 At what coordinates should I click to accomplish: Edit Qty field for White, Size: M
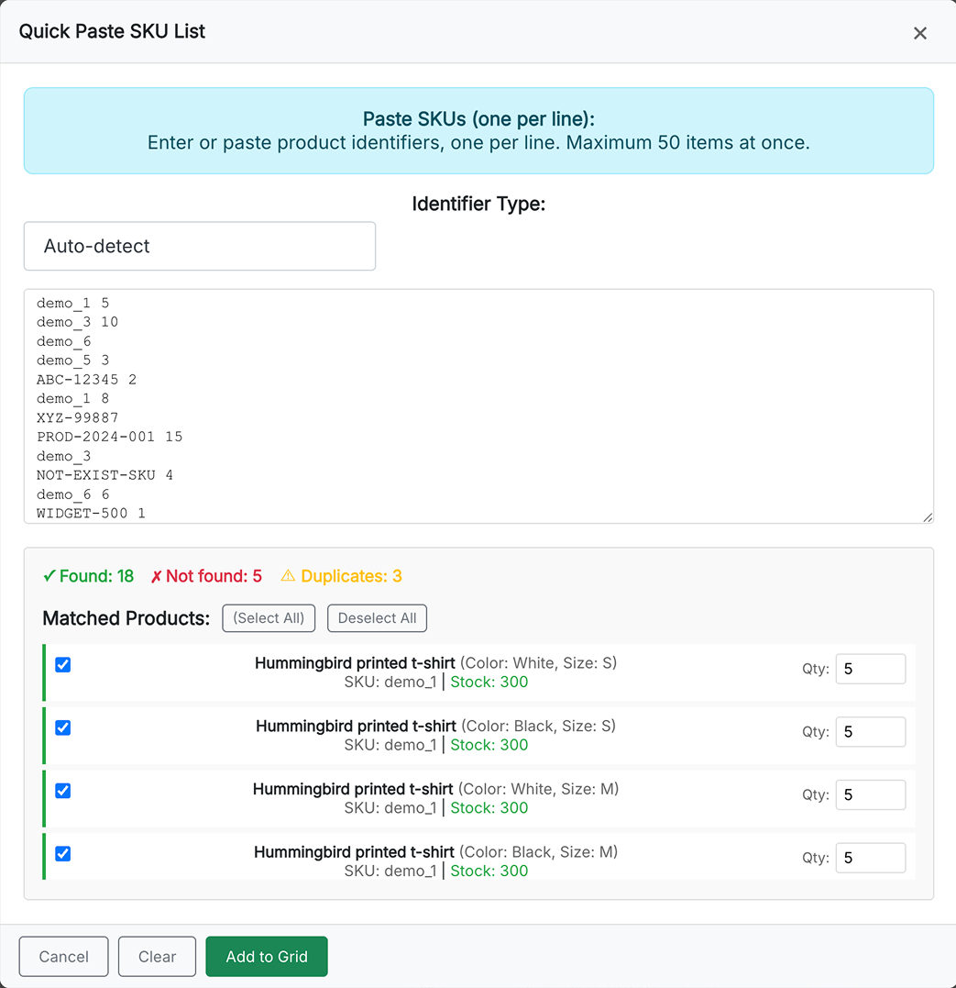coord(871,794)
